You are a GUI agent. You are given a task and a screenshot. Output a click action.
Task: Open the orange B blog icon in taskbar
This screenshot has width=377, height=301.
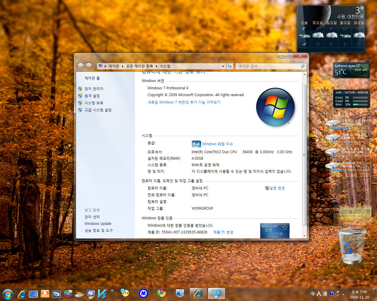click(x=45, y=294)
